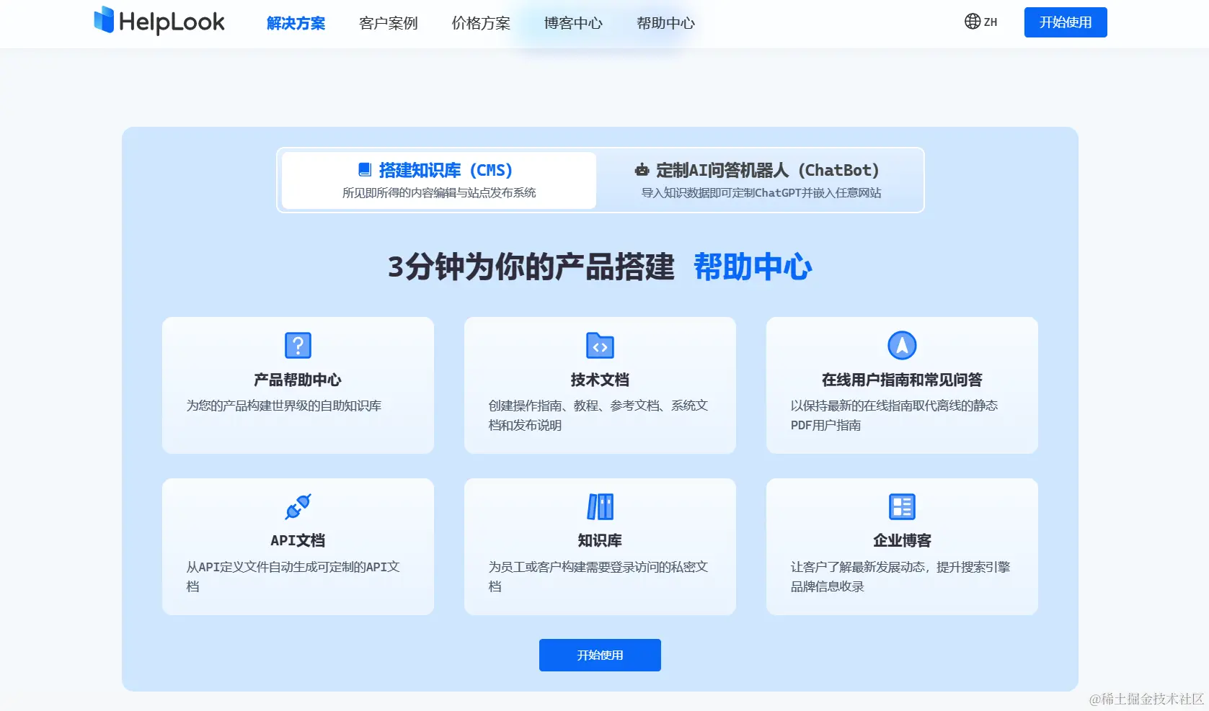Open 博客中心 in navigation
Image resolution: width=1209 pixels, height=711 pixels.
tap(573, 23)
